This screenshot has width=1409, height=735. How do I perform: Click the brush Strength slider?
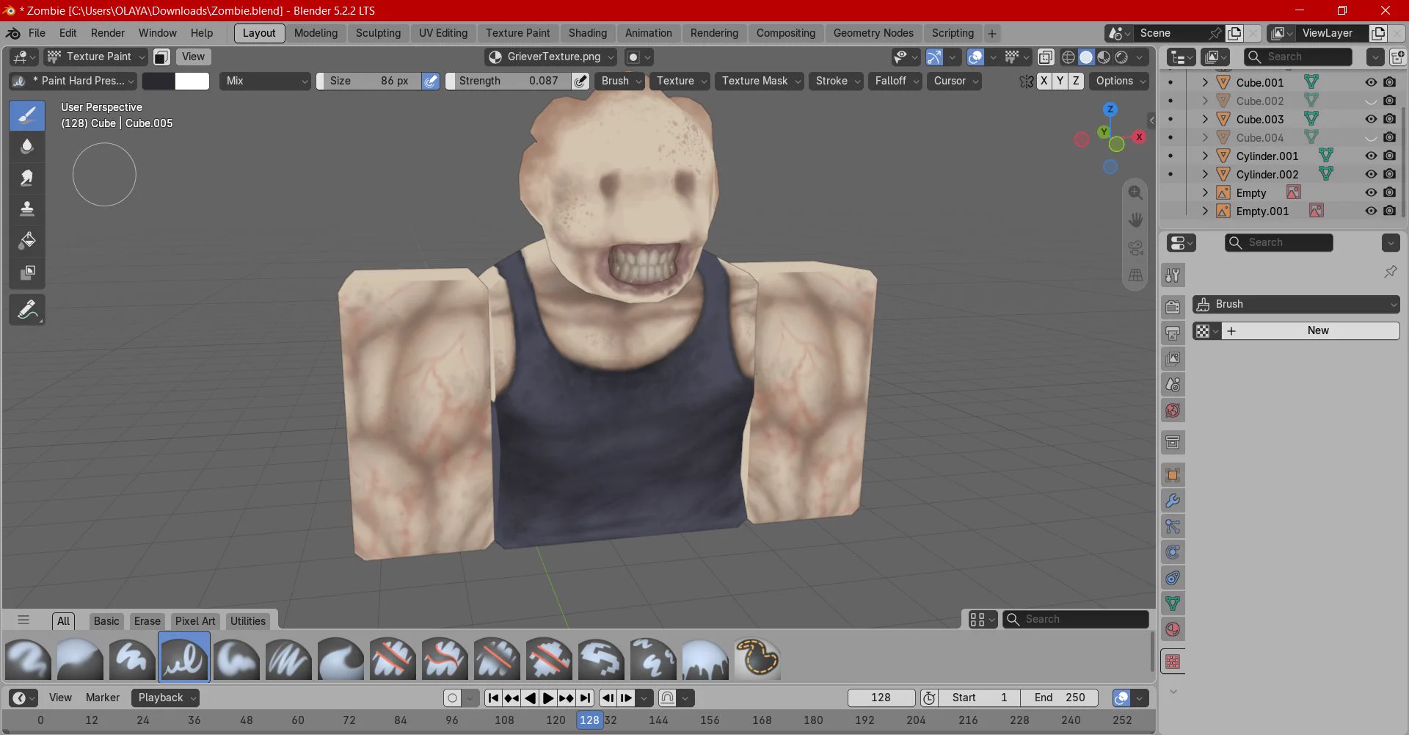(x=508, y=81)
